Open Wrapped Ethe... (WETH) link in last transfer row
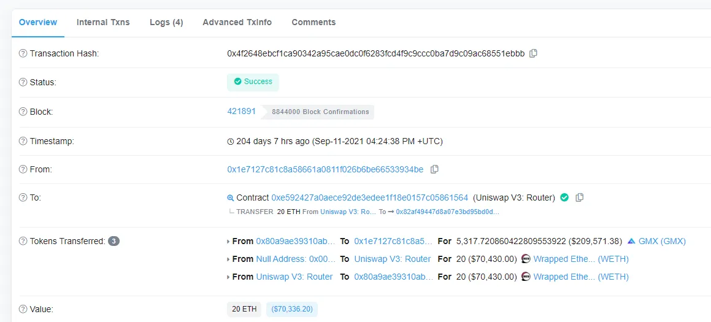 (581, 277)
